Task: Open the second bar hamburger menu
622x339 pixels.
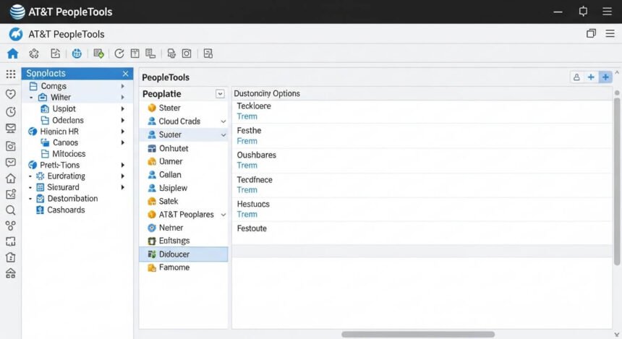Action: click(x=610, y=34)
